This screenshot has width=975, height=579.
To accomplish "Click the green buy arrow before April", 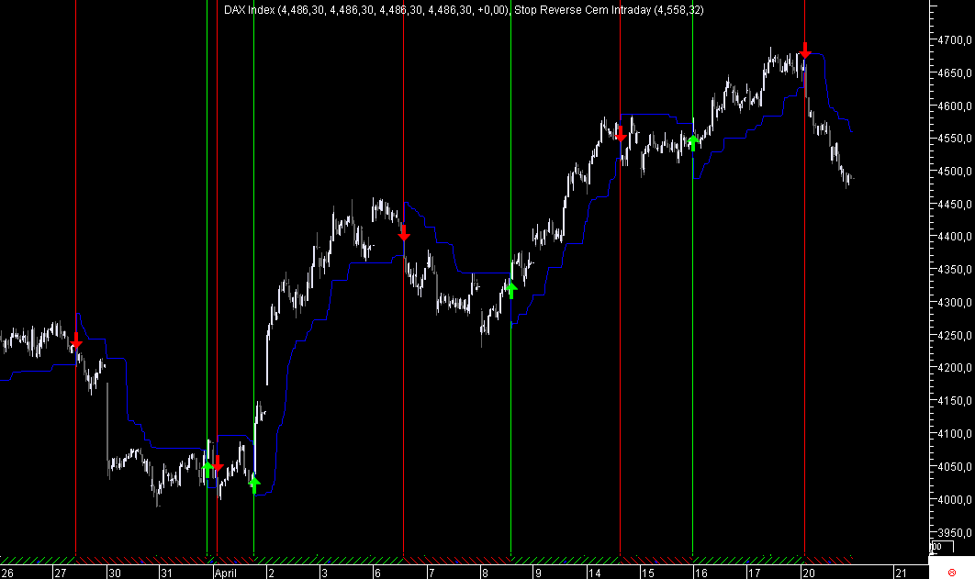I will [x=207, y=469].
